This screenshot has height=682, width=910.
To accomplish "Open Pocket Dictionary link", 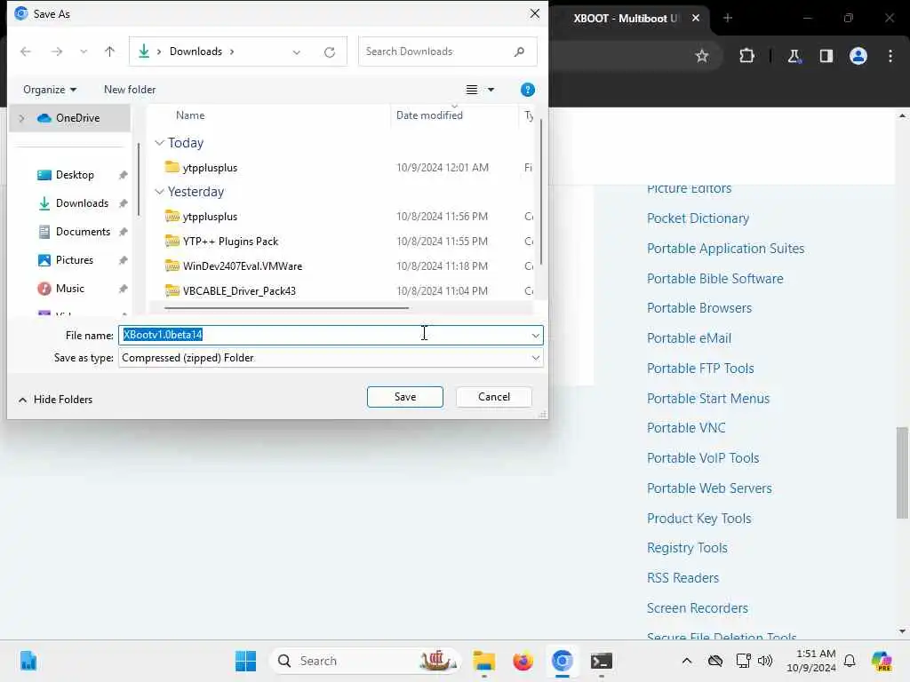I will point(698,218).
